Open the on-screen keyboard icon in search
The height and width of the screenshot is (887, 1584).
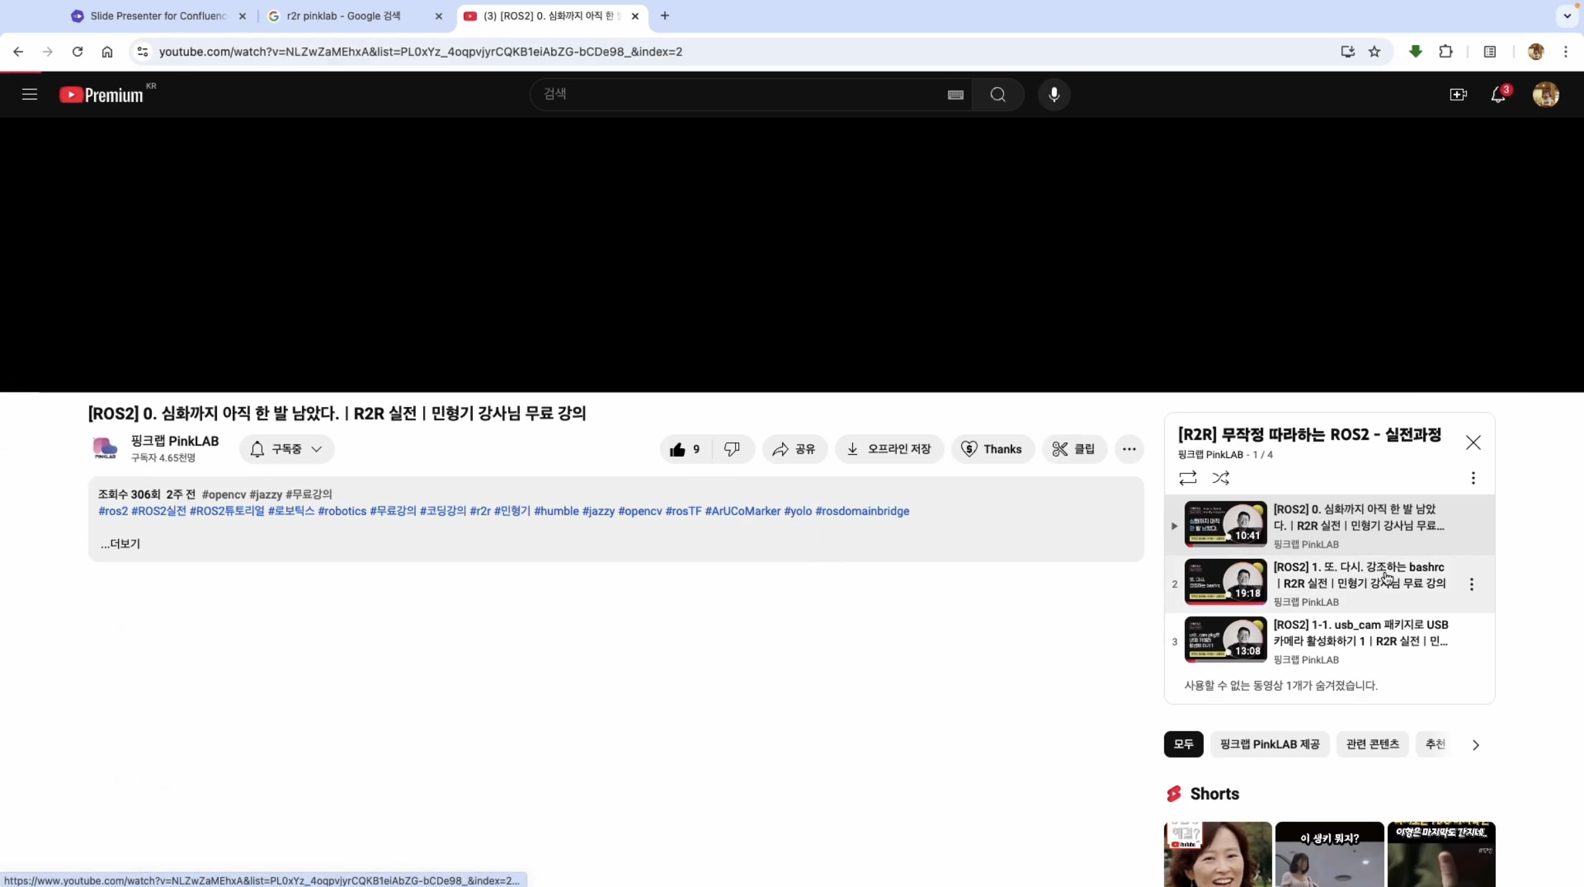955,95
